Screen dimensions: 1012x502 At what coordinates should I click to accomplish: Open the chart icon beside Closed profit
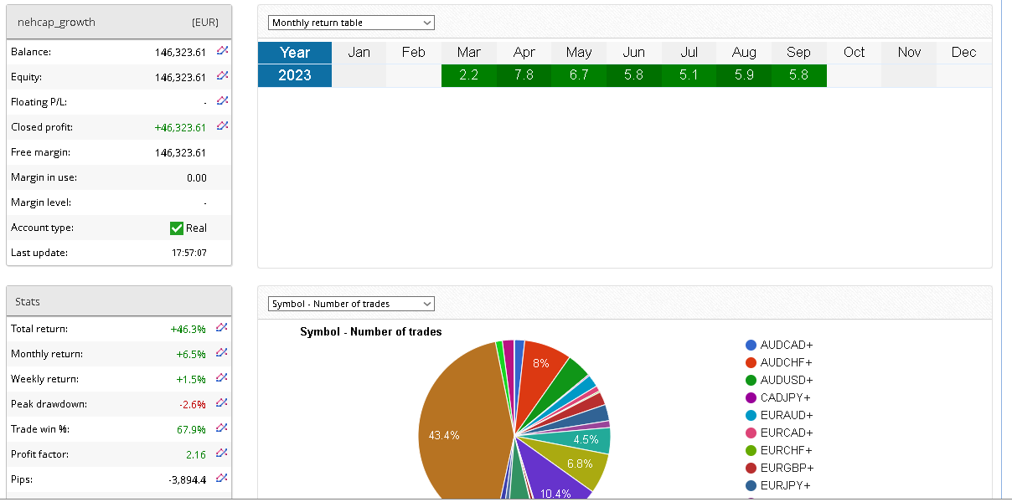pyautogui.click(x=222, y=126)
